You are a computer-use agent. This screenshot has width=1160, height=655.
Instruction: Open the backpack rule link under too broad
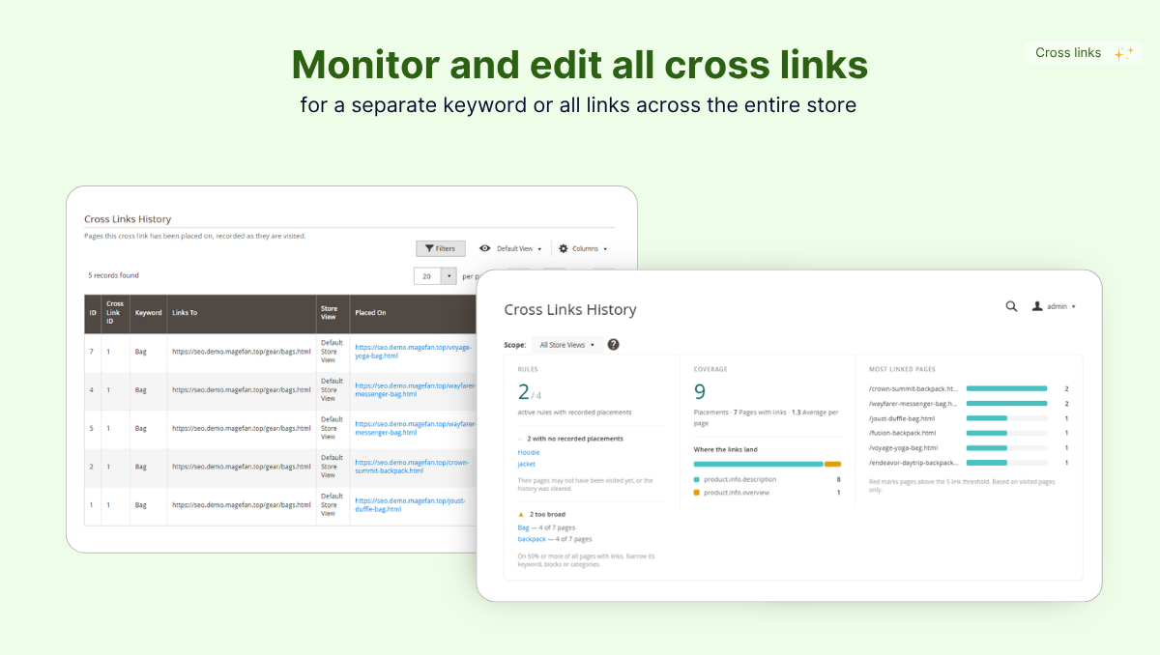click(x=533, y=539)
